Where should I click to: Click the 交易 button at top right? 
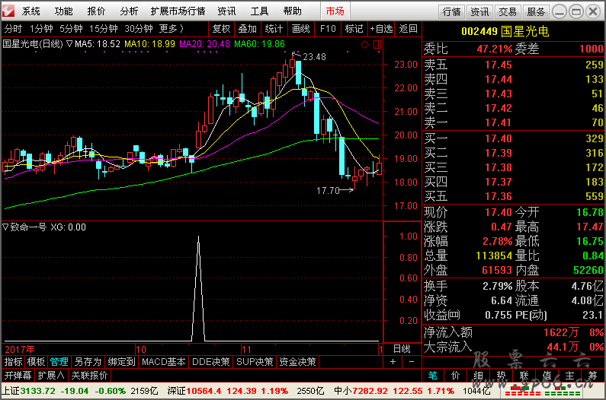click(508, 11)
